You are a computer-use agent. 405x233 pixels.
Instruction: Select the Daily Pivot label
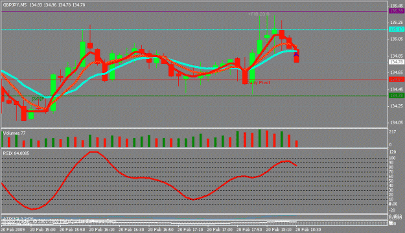(x=259, y=83)
